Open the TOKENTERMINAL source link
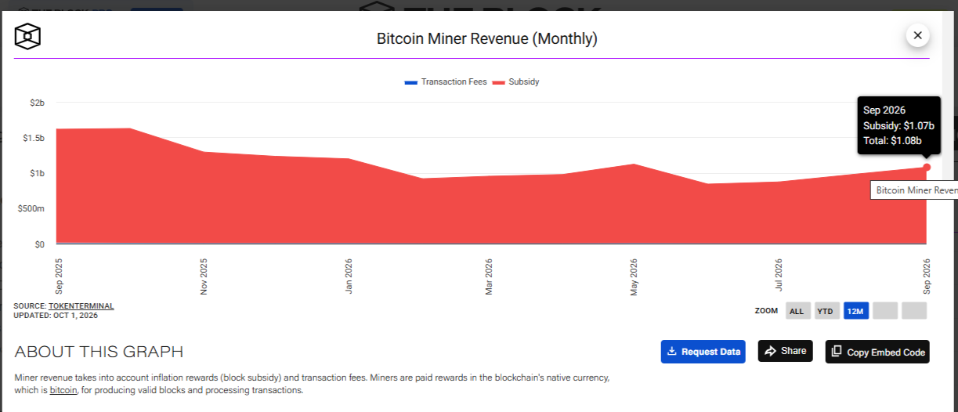The width and height of the screenshot is (958, 412). coord(81,306)
